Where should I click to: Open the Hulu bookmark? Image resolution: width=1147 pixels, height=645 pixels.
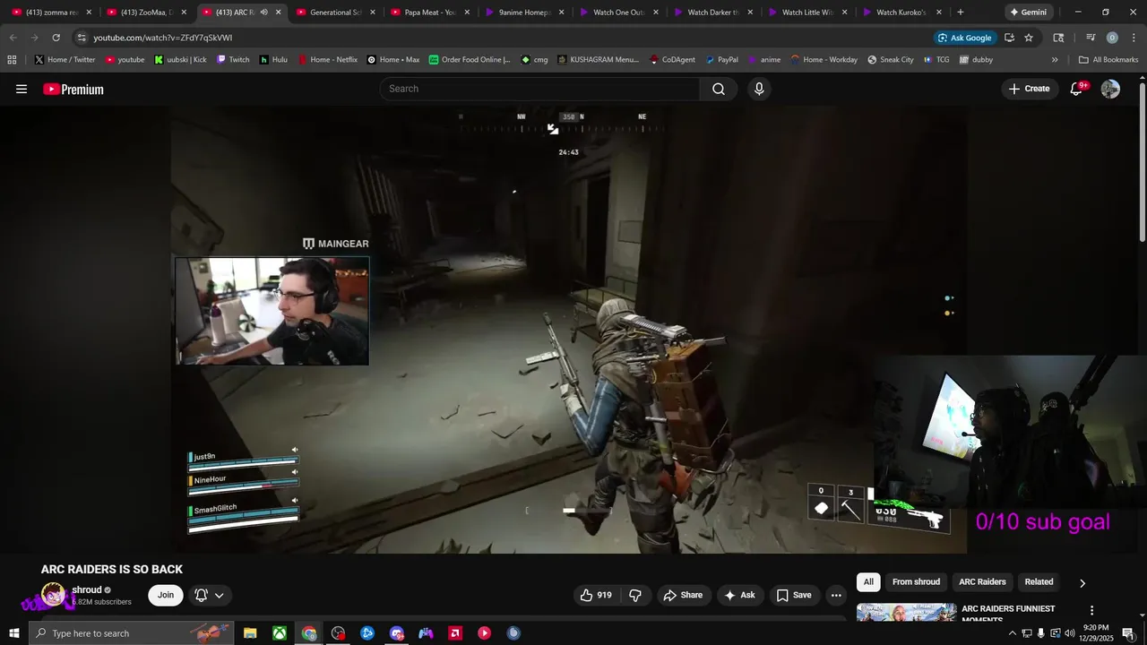coord(274,60)
